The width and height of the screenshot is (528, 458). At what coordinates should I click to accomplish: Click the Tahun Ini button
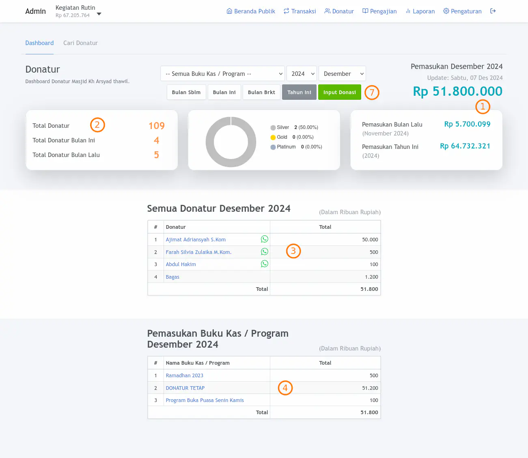(x=299, y=92)
